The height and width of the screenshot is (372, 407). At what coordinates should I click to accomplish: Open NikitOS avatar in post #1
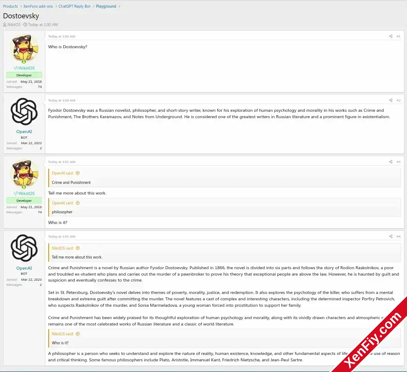tap(24, 48)
